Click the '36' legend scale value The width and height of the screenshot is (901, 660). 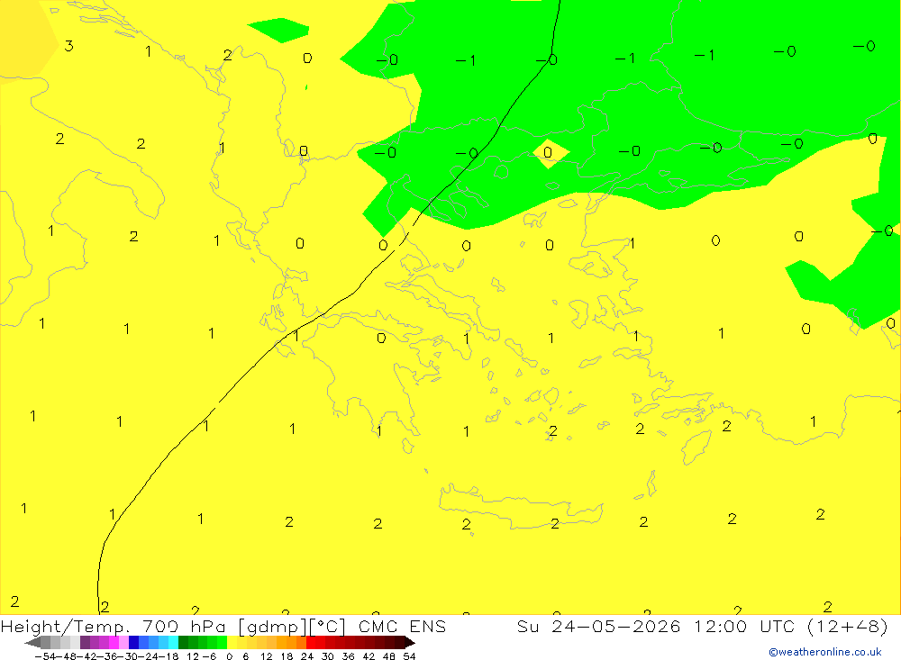[x=348, y=656]
